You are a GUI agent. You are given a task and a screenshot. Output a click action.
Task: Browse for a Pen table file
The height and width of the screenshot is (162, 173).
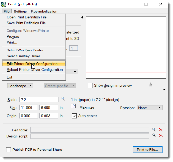tap(154, 130)
